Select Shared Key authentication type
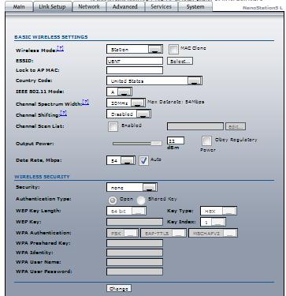 click(x=141, y=200)
